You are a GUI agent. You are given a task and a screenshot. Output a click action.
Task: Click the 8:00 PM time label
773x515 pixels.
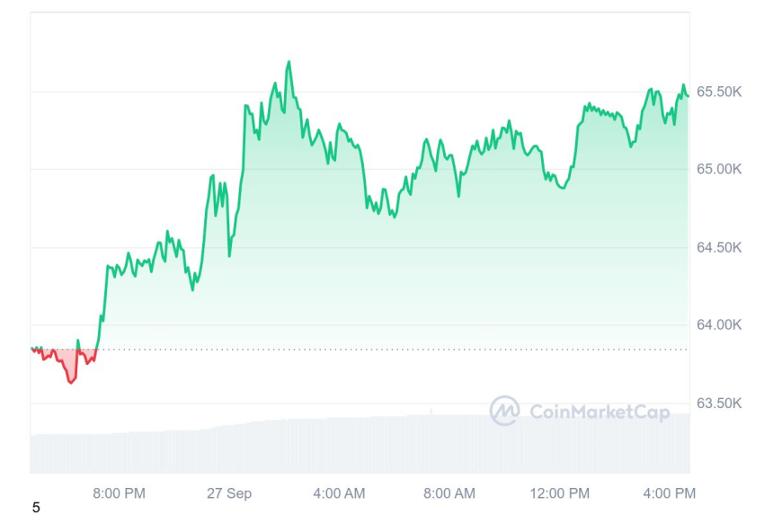(x=119, y=493)
